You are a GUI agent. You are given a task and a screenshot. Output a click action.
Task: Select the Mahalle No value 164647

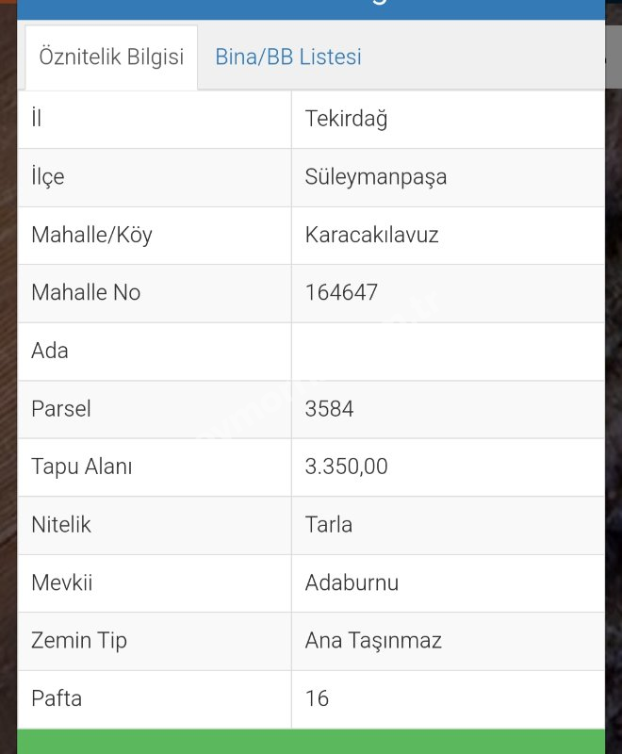(341, 292)
